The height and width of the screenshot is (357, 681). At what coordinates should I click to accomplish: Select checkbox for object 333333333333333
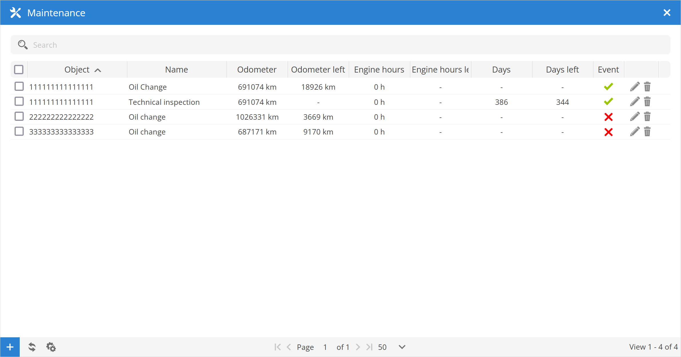pos(19,131)
